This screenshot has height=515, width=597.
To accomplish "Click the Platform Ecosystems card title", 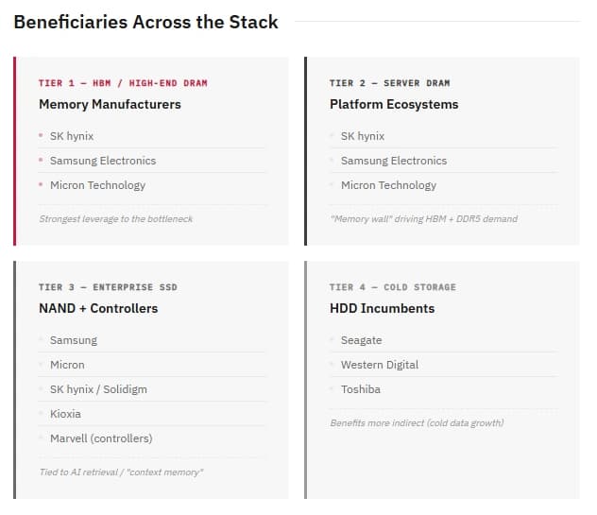I will 394,104.
